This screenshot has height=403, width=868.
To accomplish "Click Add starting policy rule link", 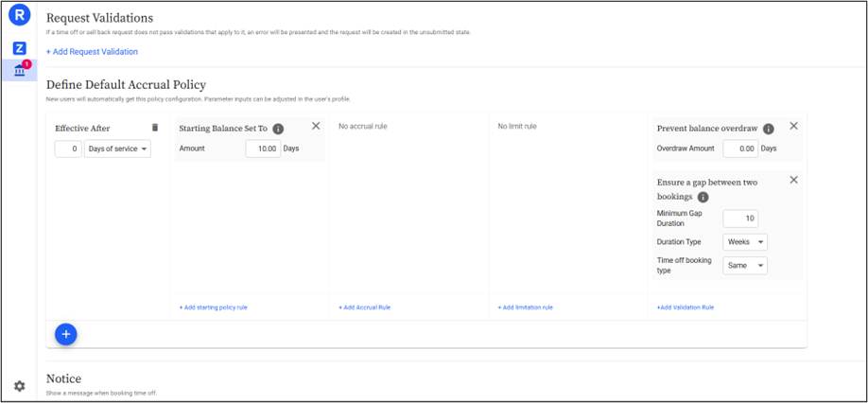I will point(214,307).
